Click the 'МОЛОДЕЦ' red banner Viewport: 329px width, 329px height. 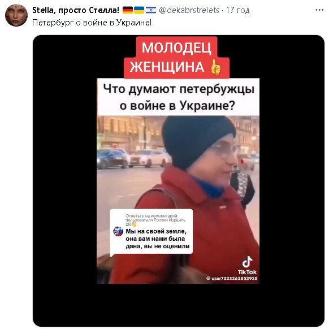tap(176, 47)
